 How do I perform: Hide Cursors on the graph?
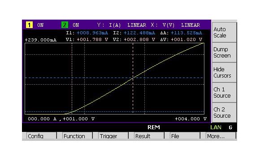[224, 72]
